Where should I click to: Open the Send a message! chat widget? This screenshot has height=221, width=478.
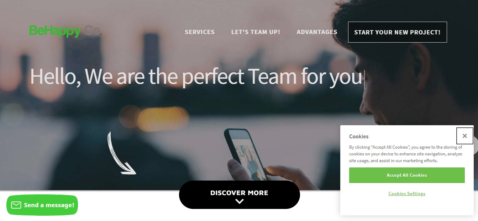click(42, 205)
